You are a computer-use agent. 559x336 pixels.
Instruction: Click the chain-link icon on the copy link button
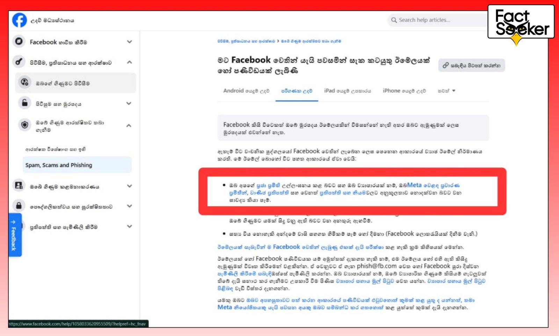point(445,65)
